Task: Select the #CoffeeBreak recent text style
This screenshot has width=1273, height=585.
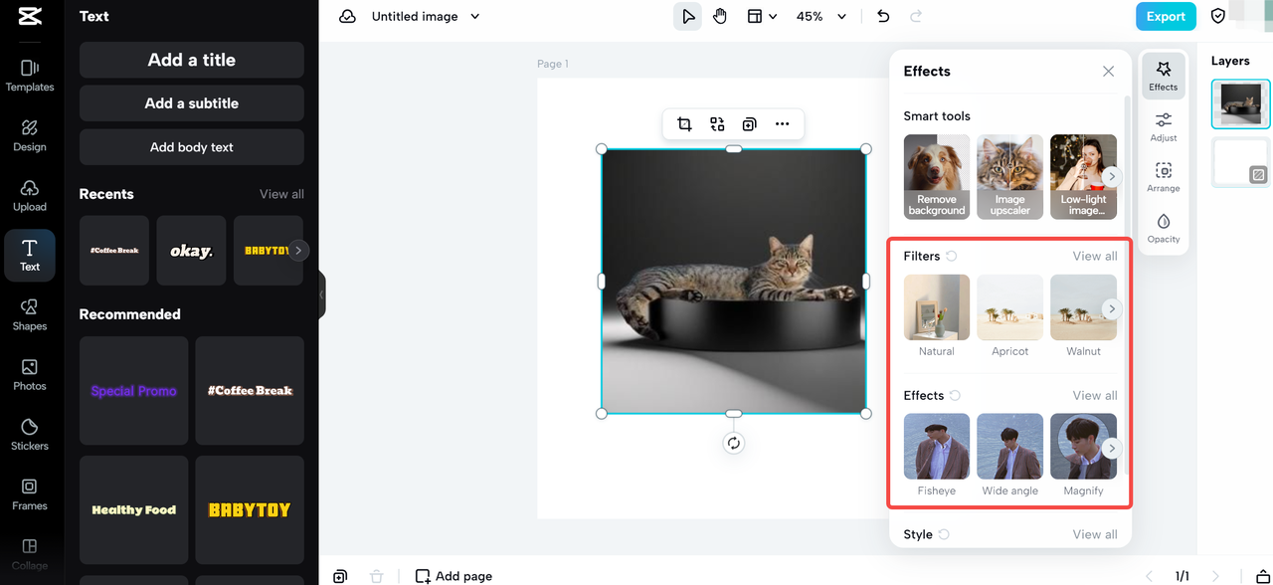Action: click(x=114, y=251)
